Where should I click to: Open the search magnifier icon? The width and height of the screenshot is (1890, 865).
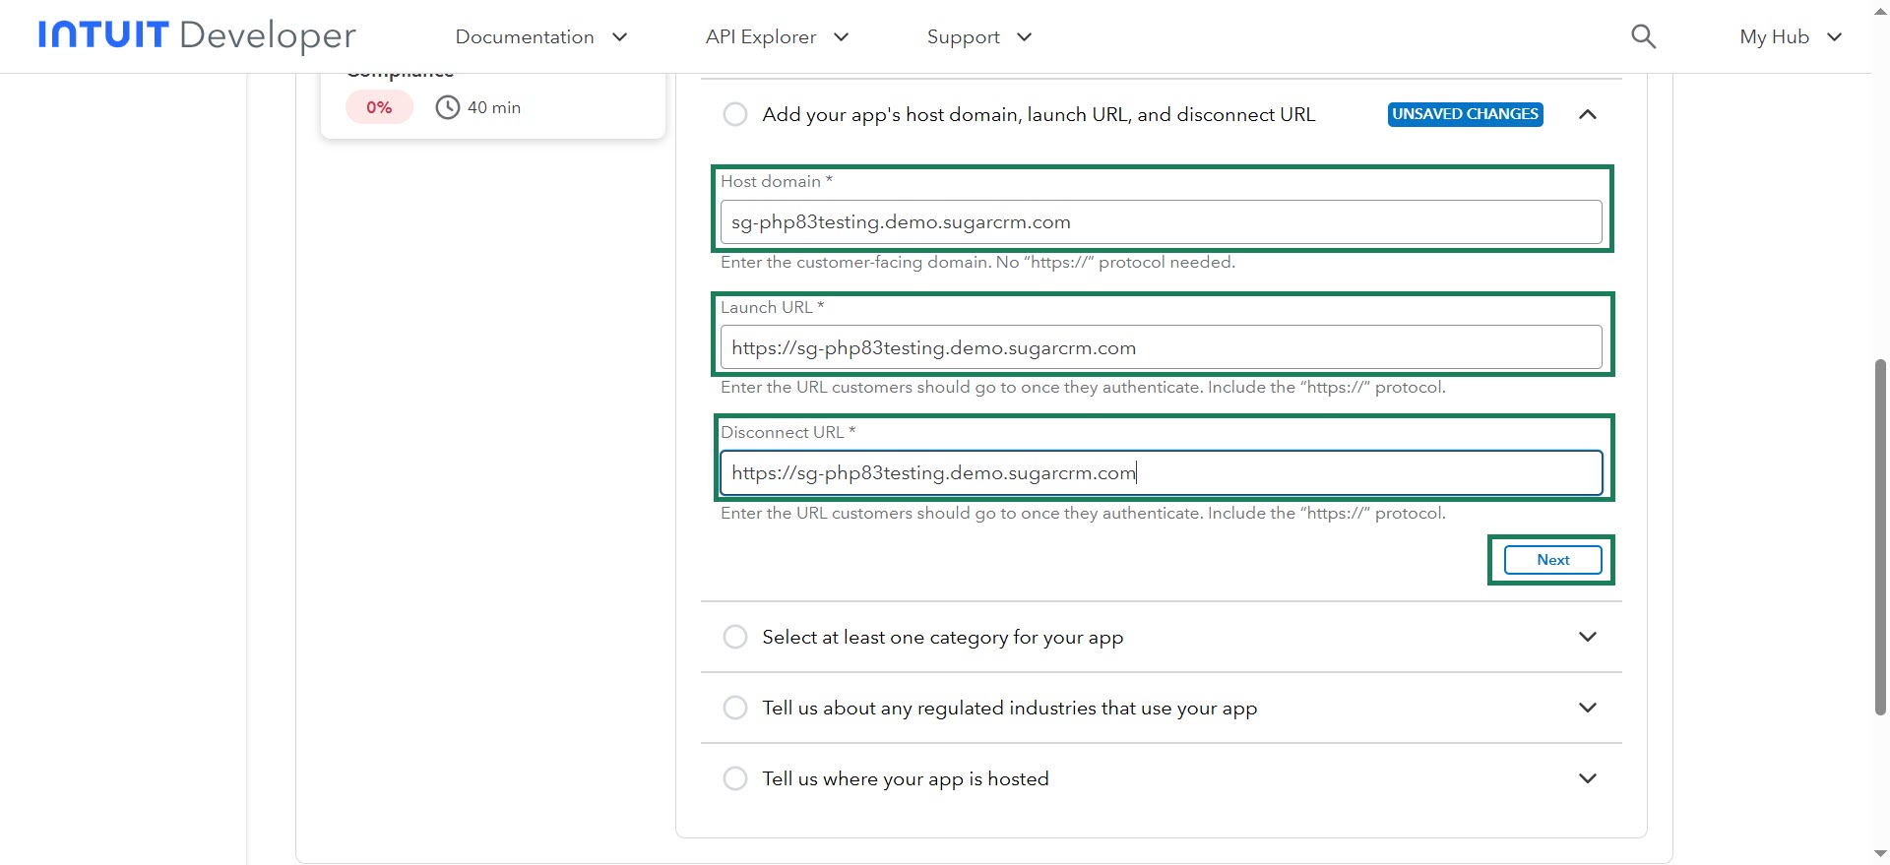tap(1643, 36)
